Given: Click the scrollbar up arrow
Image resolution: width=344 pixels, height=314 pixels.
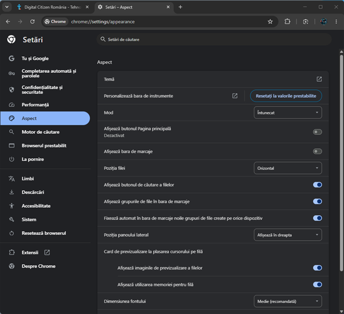Looking at the screenshot, I should pos(341,52).
